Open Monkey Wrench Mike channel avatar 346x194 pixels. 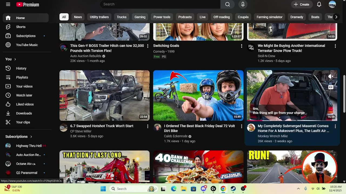[x=251, y=128]
